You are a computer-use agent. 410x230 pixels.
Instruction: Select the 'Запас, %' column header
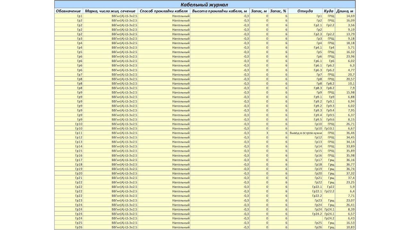[x=278, y=11]
